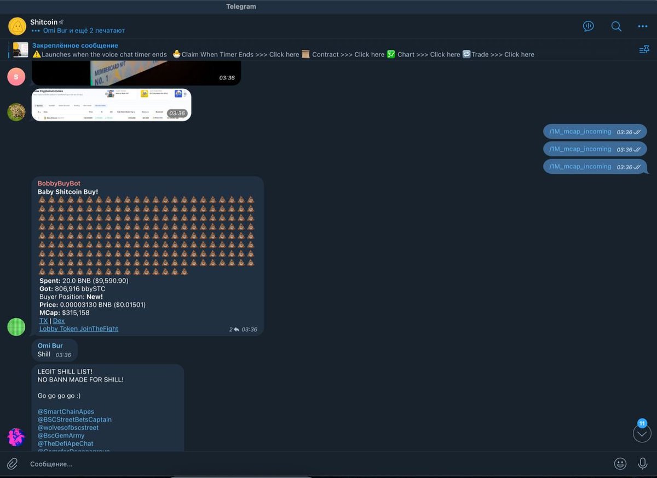Click the 'LEGIT SHILL LIST!' text
Viewport: 657px width, 478px height.
coord(65,372)
